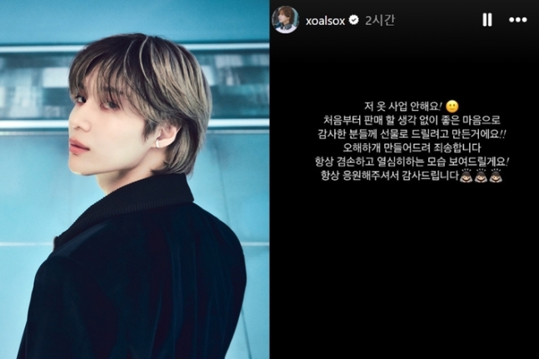
Task: Click the line '오해하게 만들어드려 죄송합니다'
Action: click(412, 147)
